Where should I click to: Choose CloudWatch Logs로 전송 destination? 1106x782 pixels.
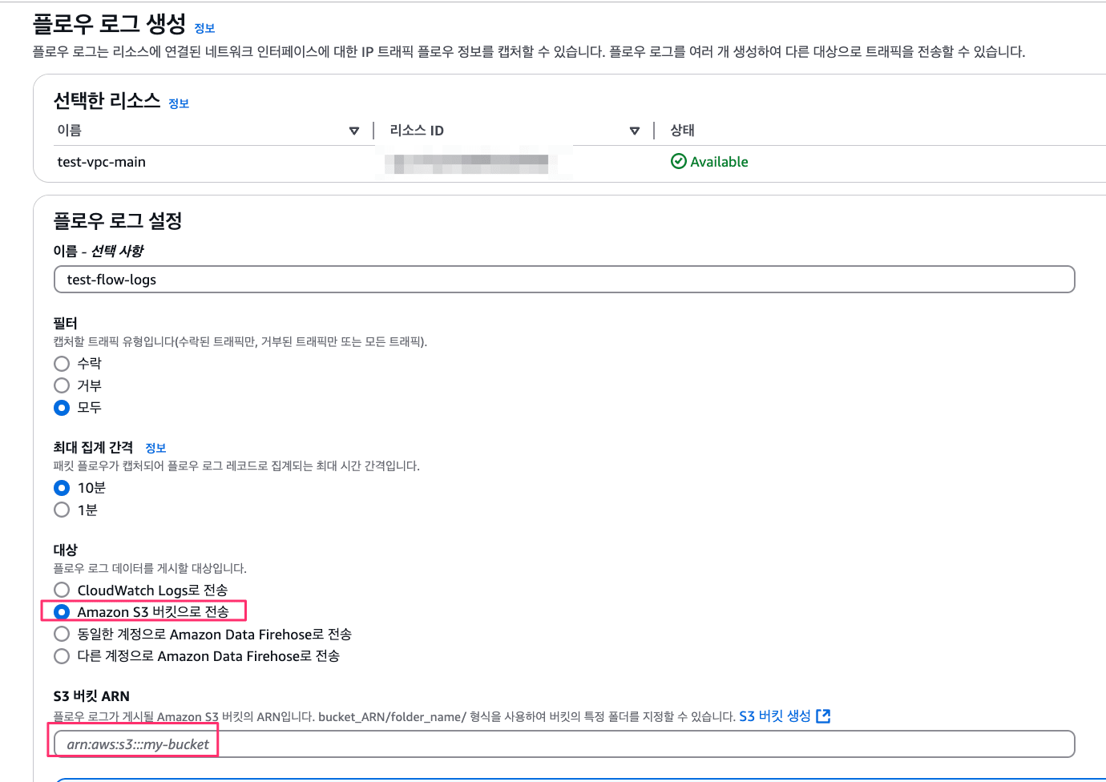(62, 591)
